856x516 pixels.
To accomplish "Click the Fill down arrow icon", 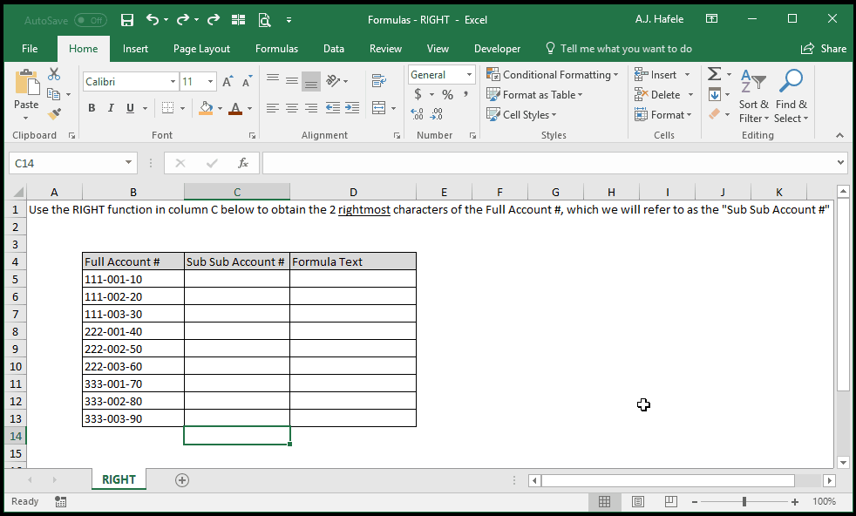I will tap(715, 94).
